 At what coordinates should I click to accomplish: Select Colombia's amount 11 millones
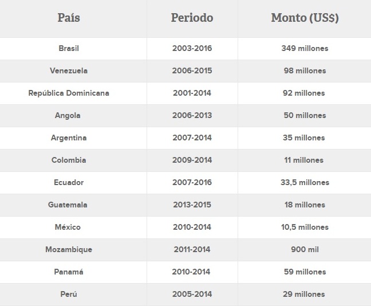point(304,160)
